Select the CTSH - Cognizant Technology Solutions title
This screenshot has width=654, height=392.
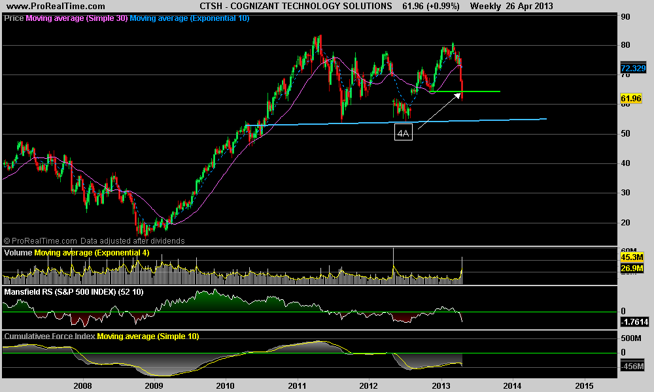coord(296,7)
